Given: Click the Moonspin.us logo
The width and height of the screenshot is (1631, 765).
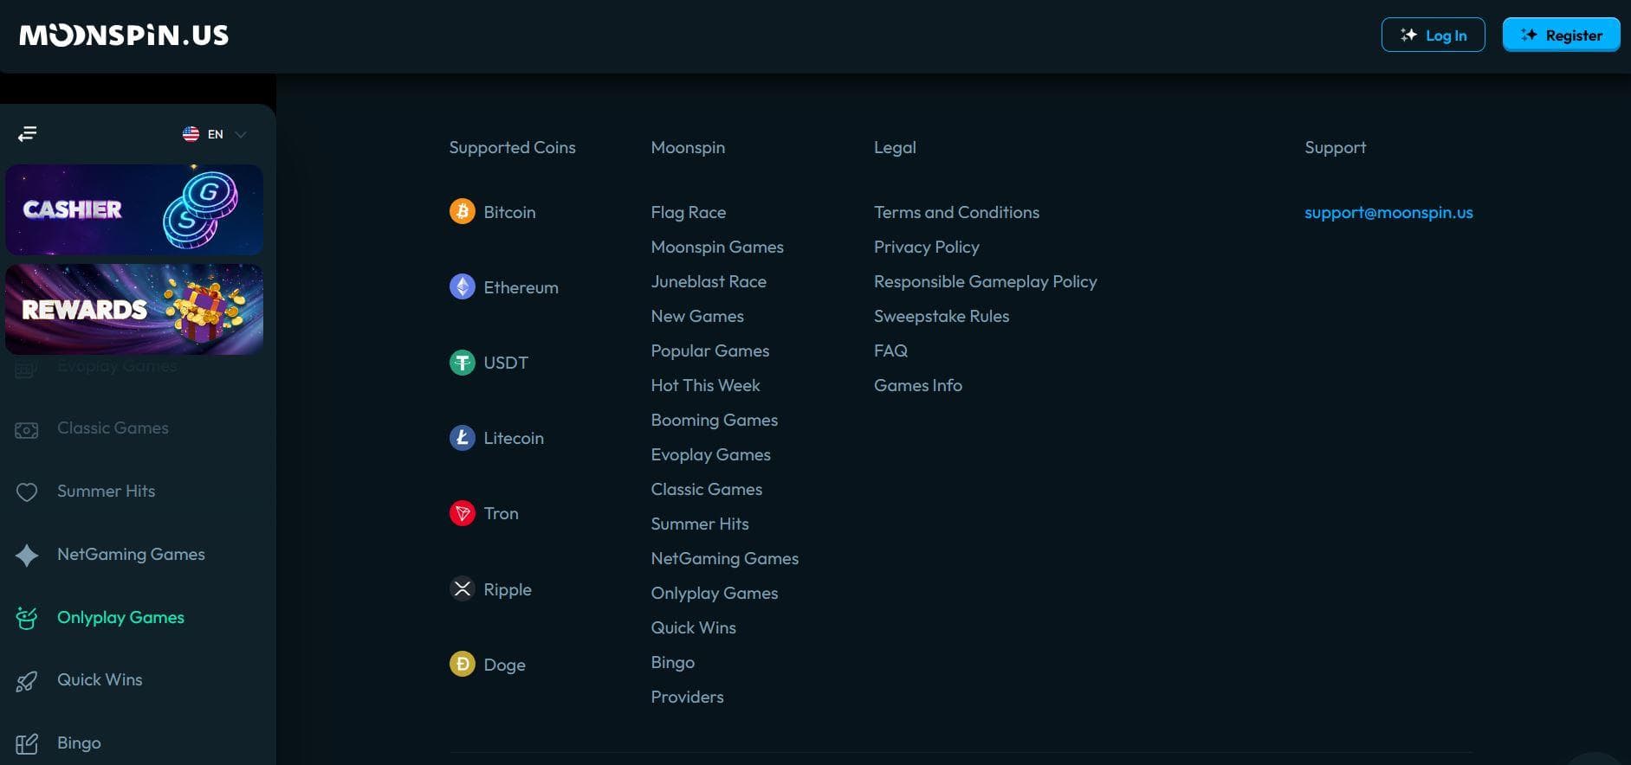Looking at the screenshot, I should click(124, 35).
